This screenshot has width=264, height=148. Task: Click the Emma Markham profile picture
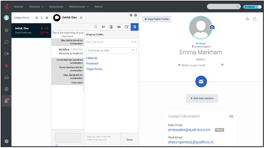(201, 27)
